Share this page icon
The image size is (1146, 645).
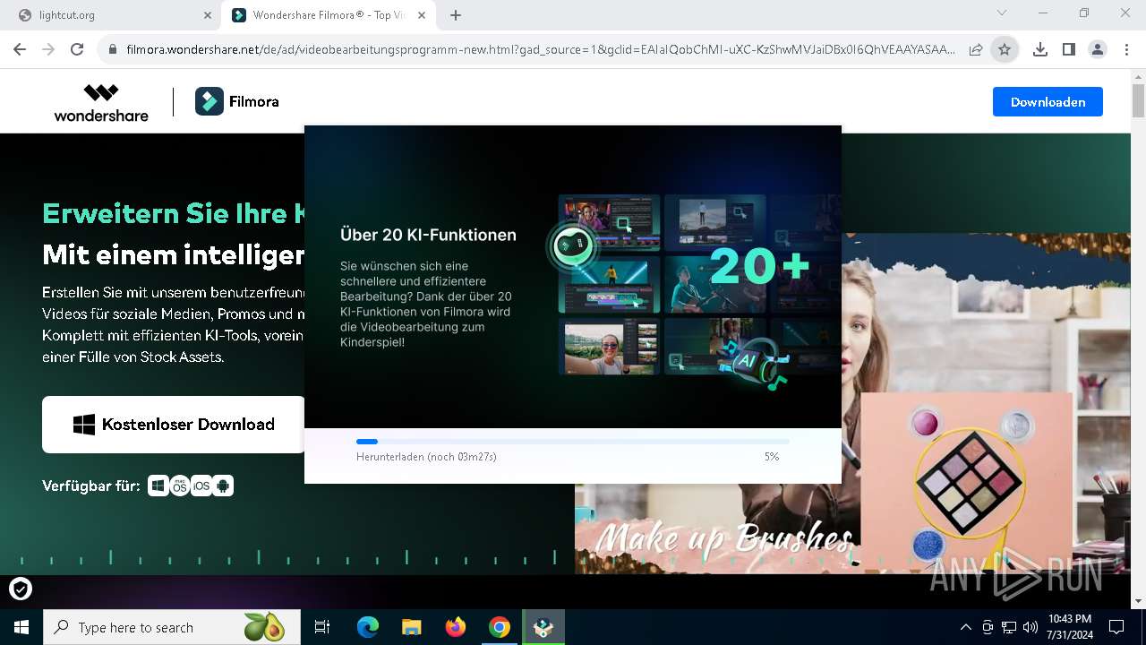976,50
